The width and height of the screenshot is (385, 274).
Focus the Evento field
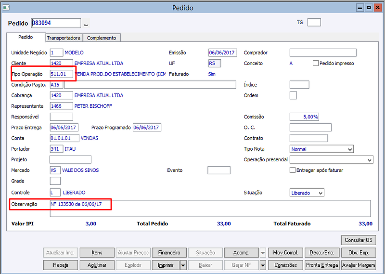click(219, 170)
